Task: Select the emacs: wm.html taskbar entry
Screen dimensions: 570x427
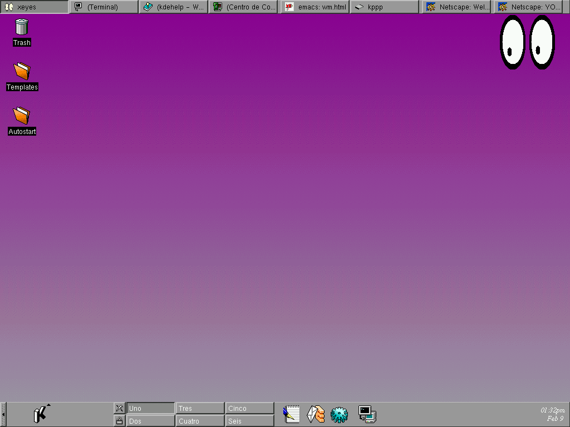Action: pyautogui.click(x=315, y=7)
